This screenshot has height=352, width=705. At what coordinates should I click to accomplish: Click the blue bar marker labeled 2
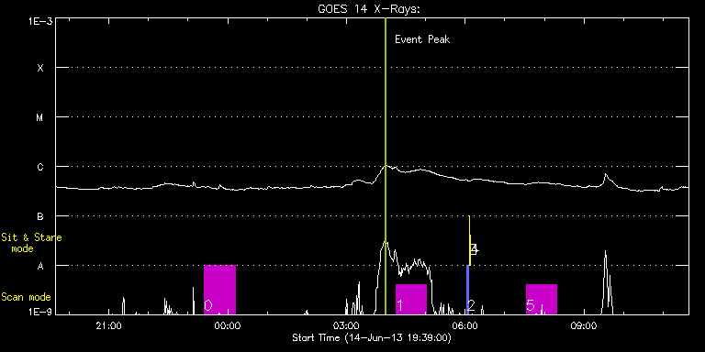(467, 290)
